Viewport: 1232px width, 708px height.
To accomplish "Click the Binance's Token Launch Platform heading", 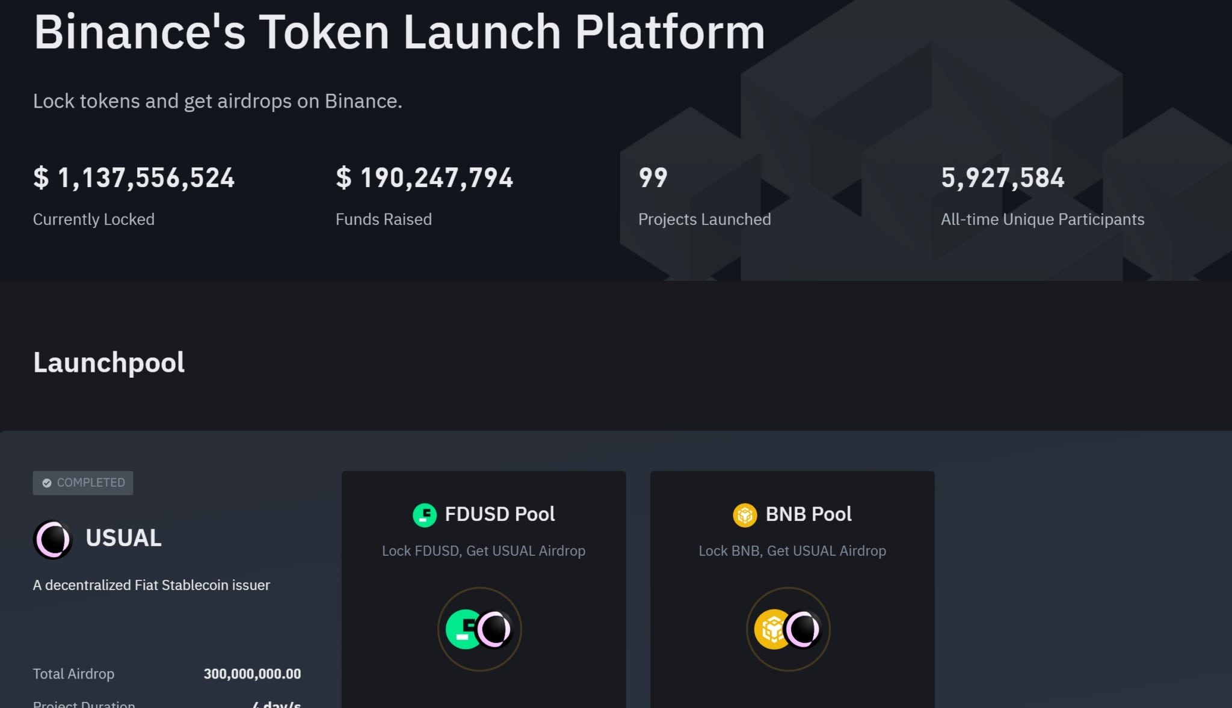I will [x=399, y=32].
